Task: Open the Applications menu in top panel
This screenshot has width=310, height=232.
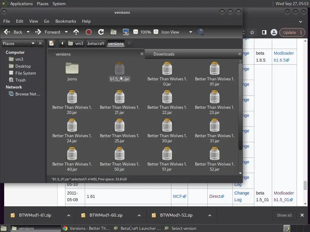Action: (x=21, y=4)
